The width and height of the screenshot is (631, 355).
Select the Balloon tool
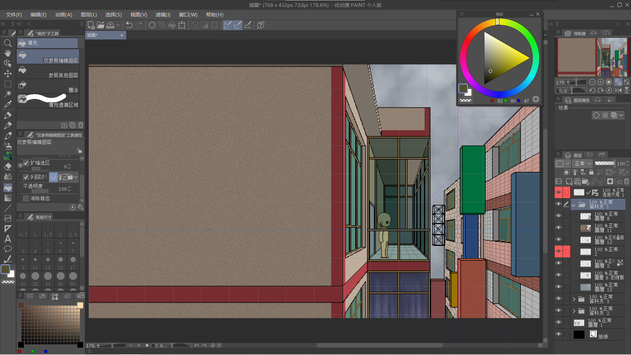(x=8, y=249)
